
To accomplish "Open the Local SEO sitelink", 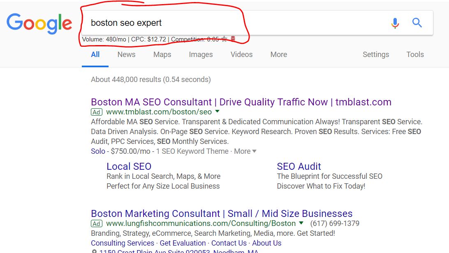I will (129, 166).
